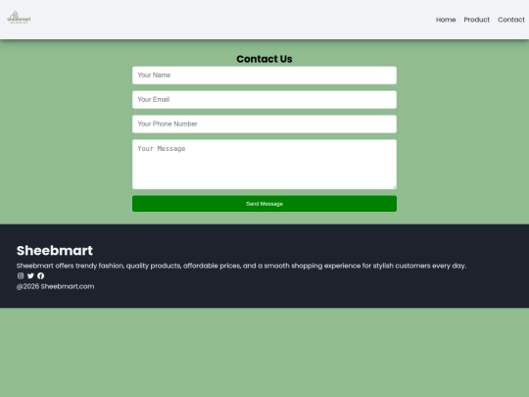Image resolution: width=529 pixels, height=397 pixels.
Task: Select the Contact nav link
Action: point(511,20)
